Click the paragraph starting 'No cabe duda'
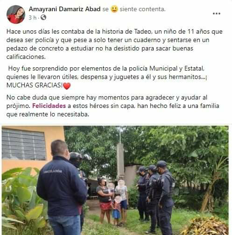 pos(113,106)
